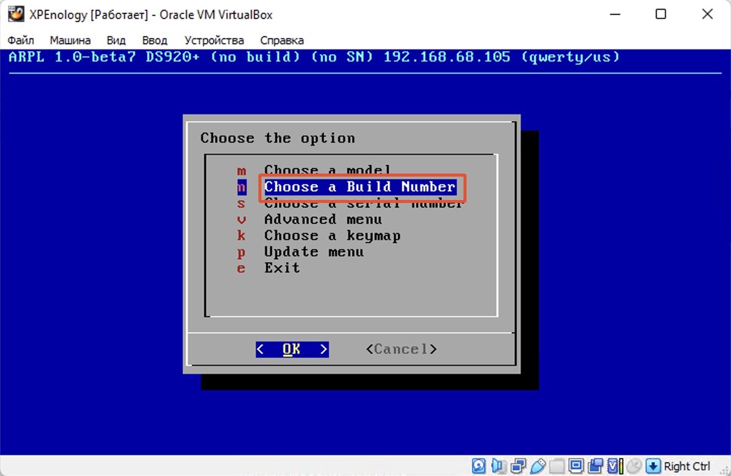Click the network adapters status icon

518,466
